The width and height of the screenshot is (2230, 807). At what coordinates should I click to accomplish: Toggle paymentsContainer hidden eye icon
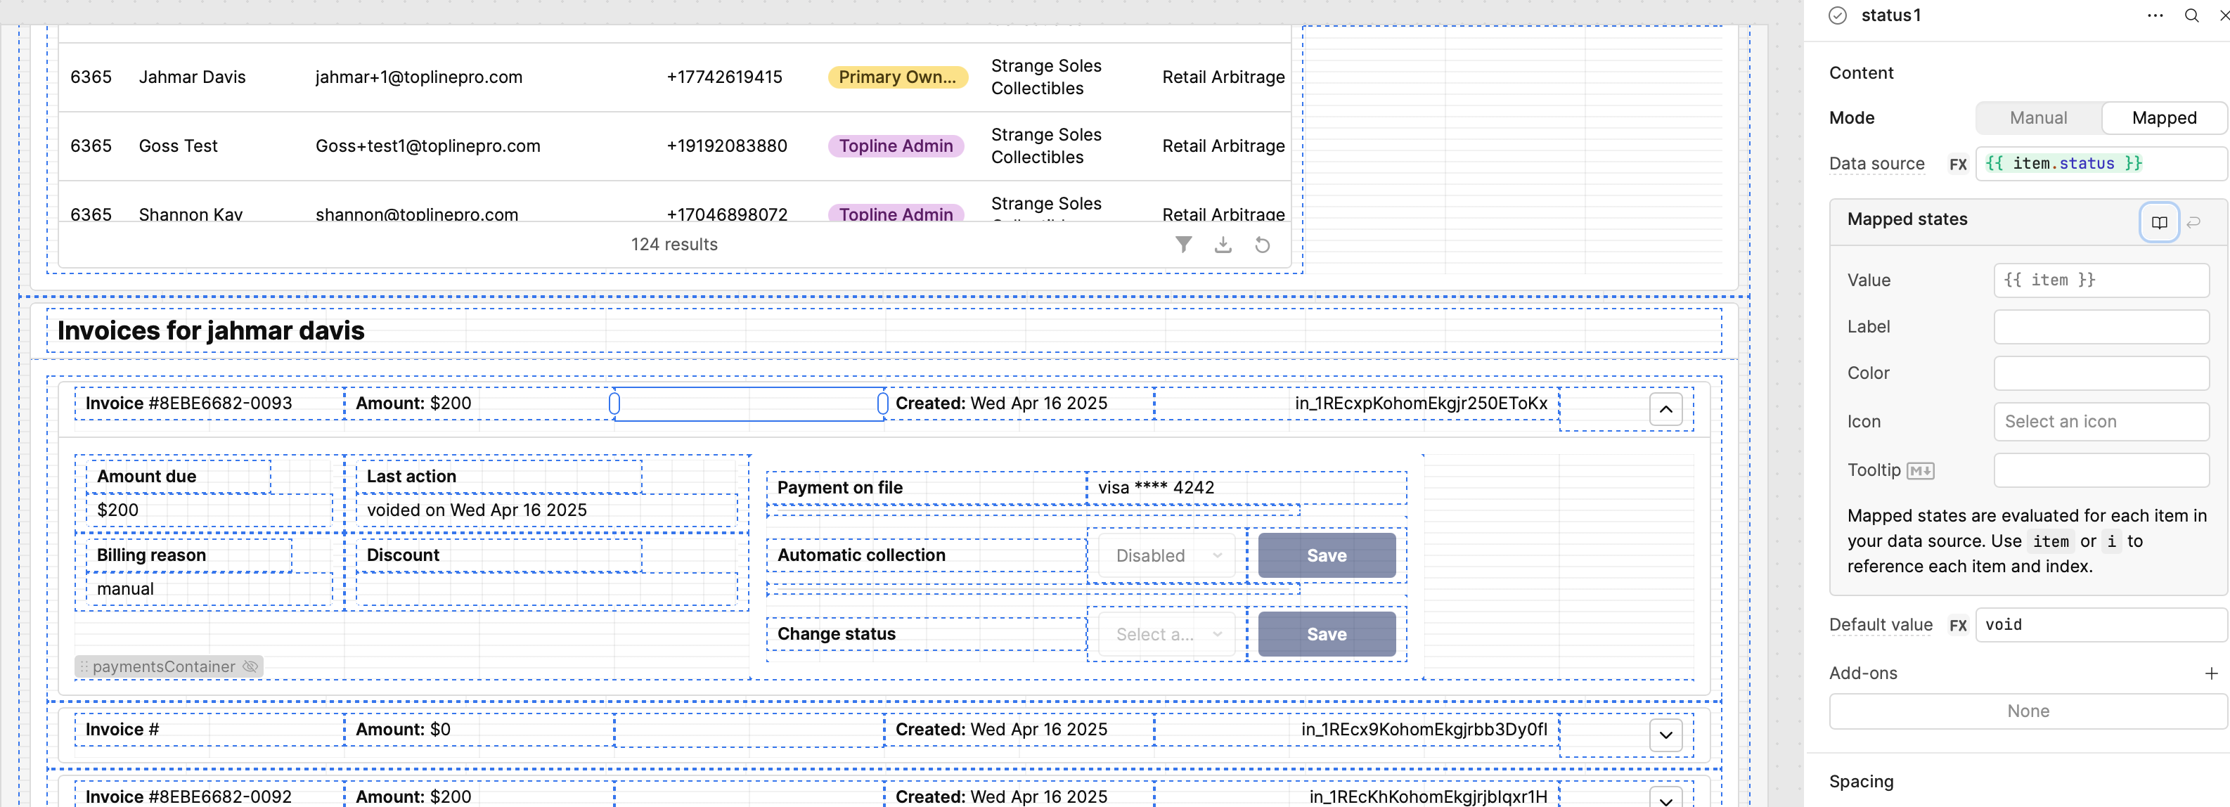pos(250,666)
